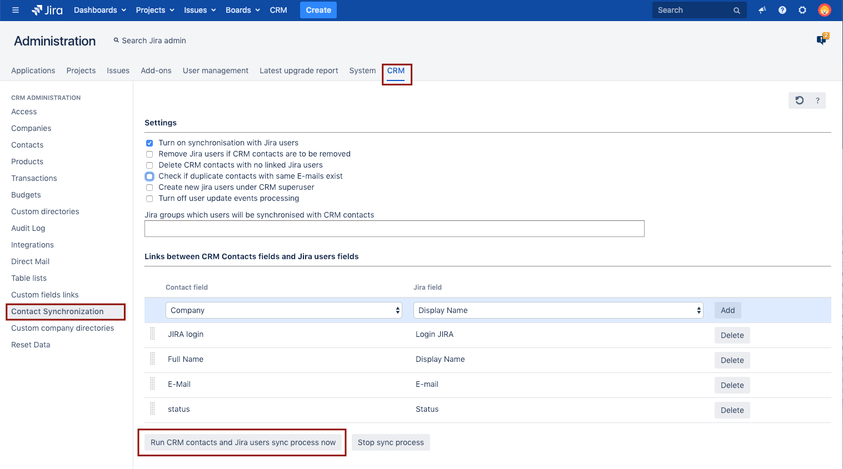The height and width of the screenshot is (469, 843).
Task: Open the Company contact field dropdown
Action: pos(283,310)
